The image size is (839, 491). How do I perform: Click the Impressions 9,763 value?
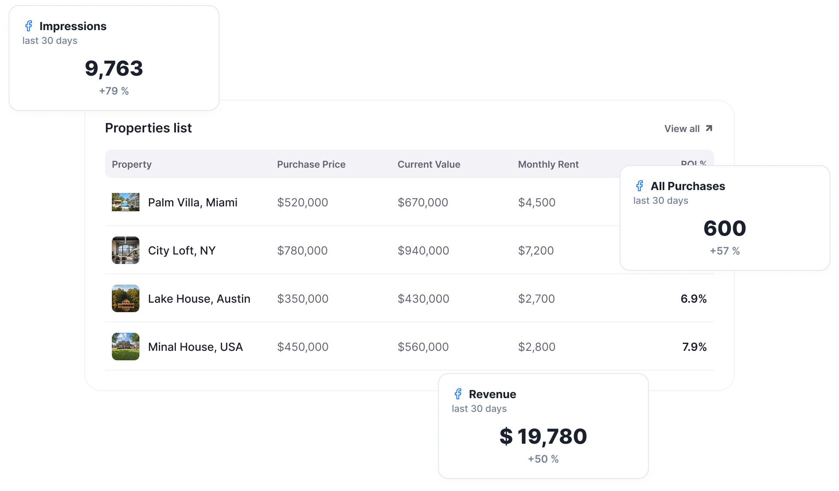(x=114, y=69)
